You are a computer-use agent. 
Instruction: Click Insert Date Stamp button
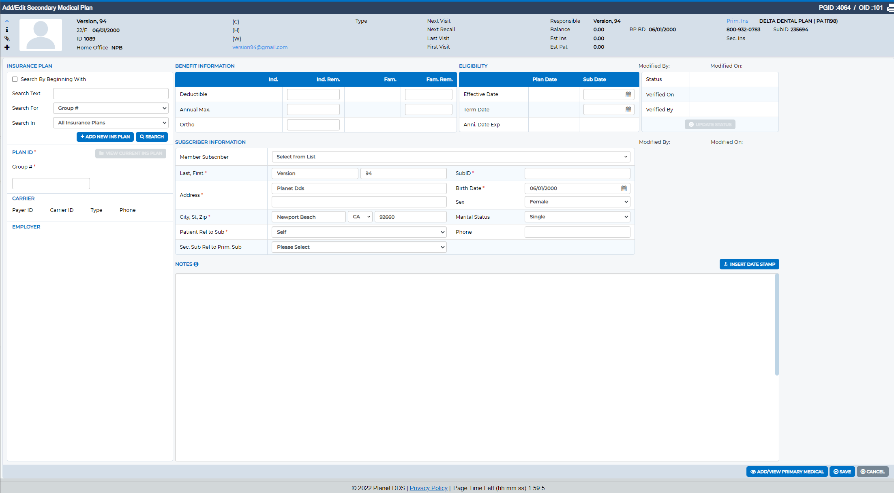749,264
